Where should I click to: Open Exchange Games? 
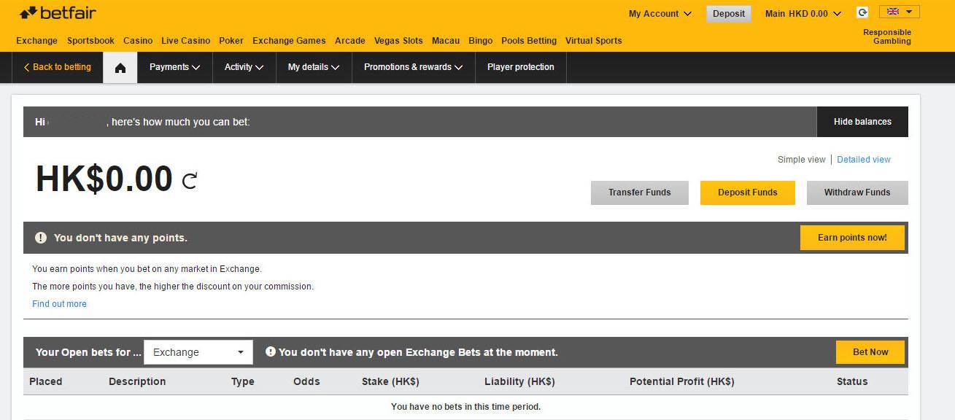pyautogui.click(x=289, y=41)
